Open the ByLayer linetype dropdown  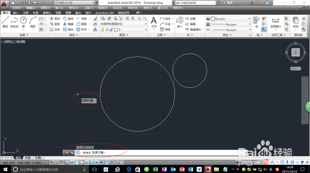[231, 30]
